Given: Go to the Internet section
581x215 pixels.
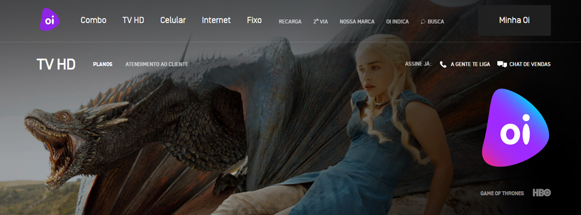Looking at the screenshot, I should pos(217,20).
